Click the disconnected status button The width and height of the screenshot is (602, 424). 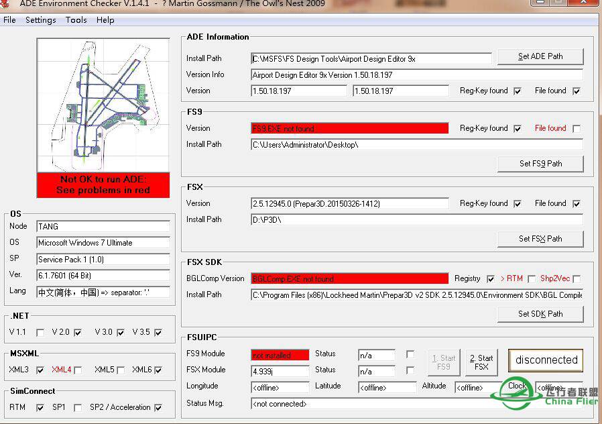[x=546, y=360]
